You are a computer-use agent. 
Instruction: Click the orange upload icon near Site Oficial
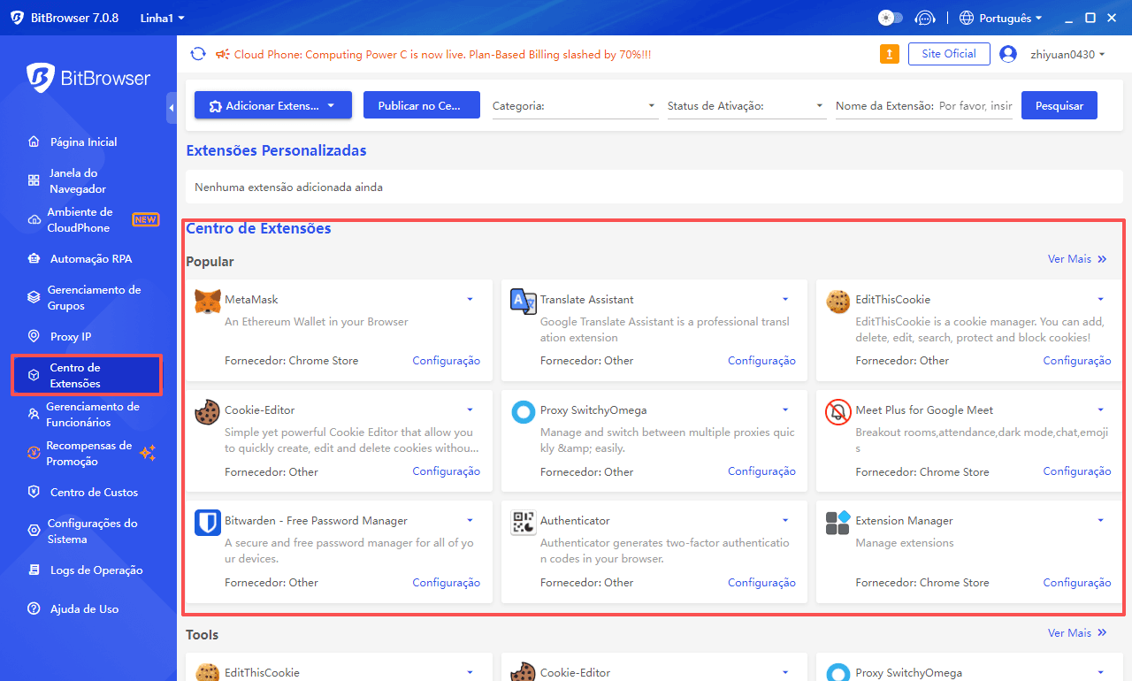tap(889, 53)
